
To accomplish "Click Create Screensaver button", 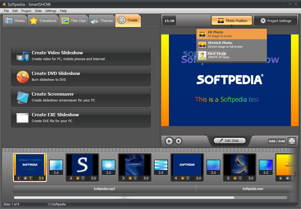I will [x=81, y=97].
